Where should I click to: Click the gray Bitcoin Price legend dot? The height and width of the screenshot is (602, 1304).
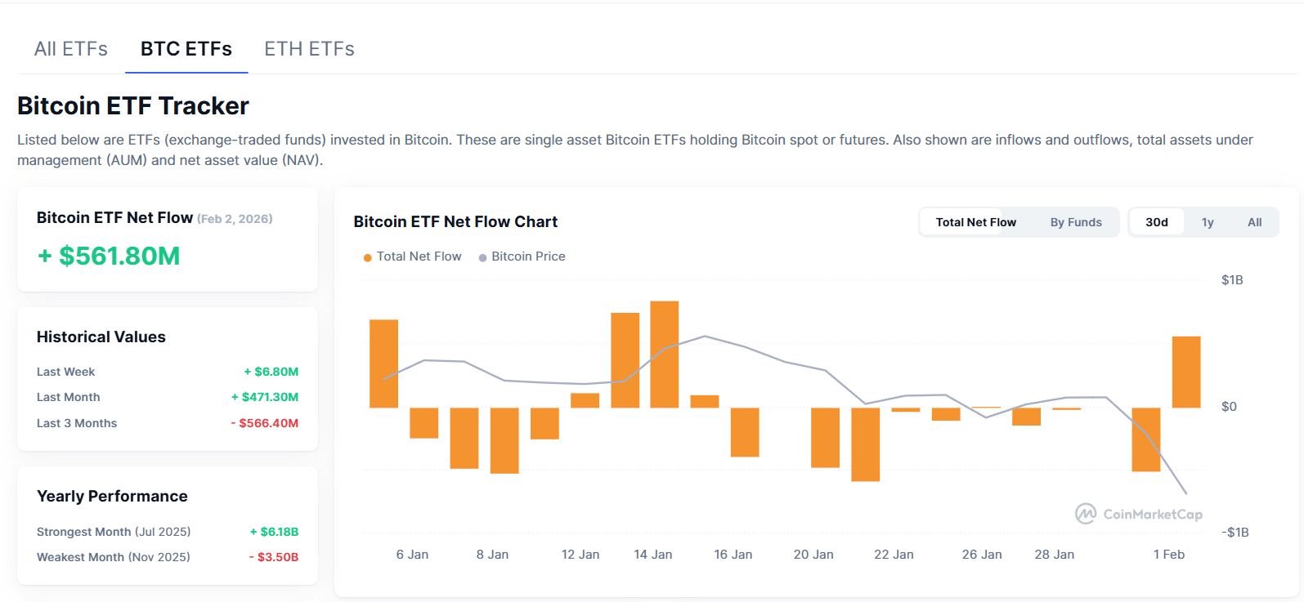pos(482,257)
